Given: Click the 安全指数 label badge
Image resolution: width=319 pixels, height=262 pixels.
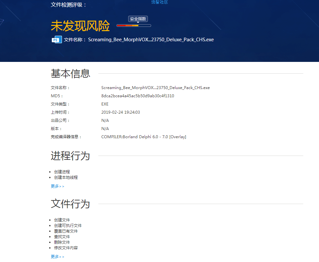Looking at the screenshot, I should [138, 19].
